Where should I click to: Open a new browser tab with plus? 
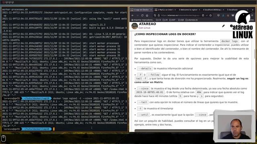tap(253, 10)
